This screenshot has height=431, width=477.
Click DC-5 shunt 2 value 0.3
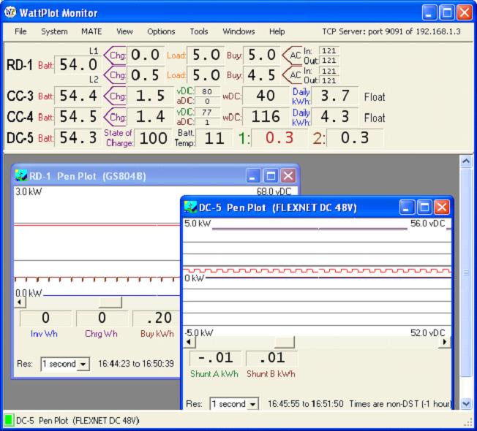tap(355, 137)
